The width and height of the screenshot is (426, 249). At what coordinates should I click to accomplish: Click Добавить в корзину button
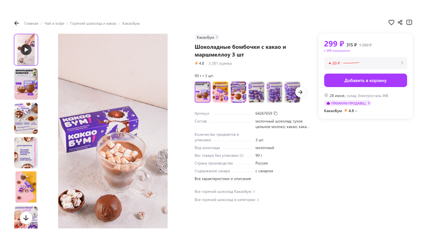click(x=366, y=80)
